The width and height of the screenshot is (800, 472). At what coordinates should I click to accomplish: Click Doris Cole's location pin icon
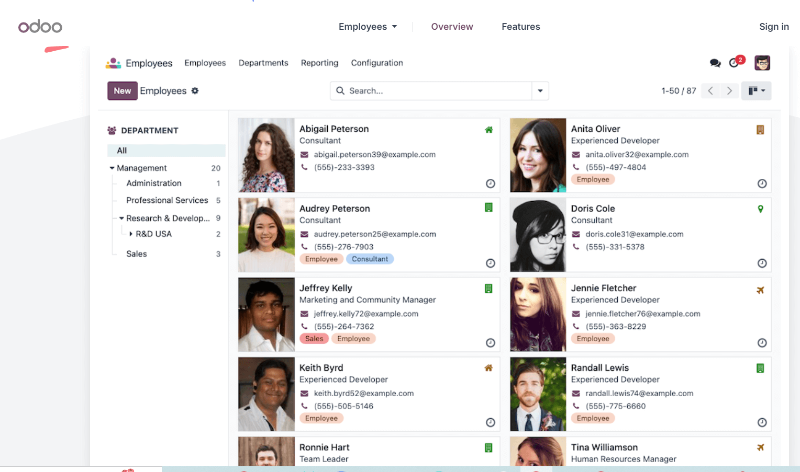[x=760, y=209]
